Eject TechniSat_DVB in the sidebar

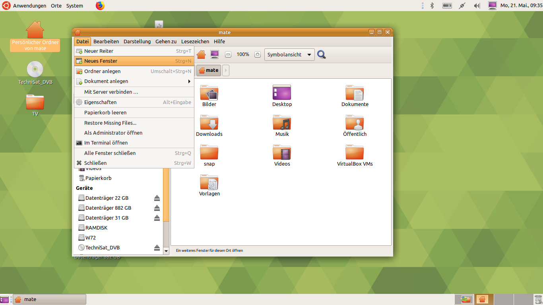click(x=157, y=247)
